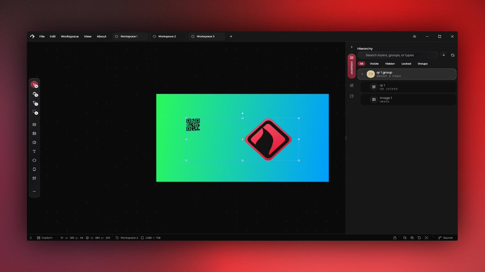The height and width of the screenshot is (272, 485).
Task: Zoom in the canvas
Action: [412, 238]
